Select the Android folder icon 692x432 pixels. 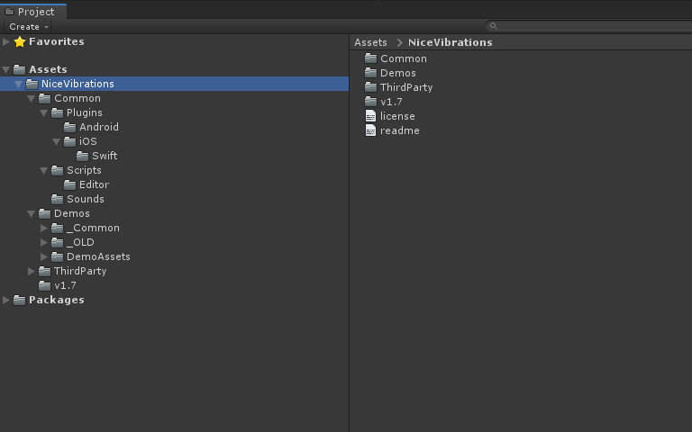point(69,127)
